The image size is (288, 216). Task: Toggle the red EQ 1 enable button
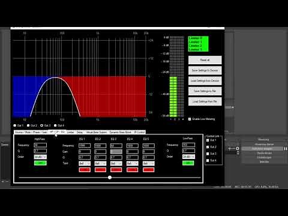pyautogui.click(x=85, y=170)
